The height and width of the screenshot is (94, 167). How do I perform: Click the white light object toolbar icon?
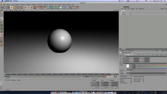tap(61, 8)
